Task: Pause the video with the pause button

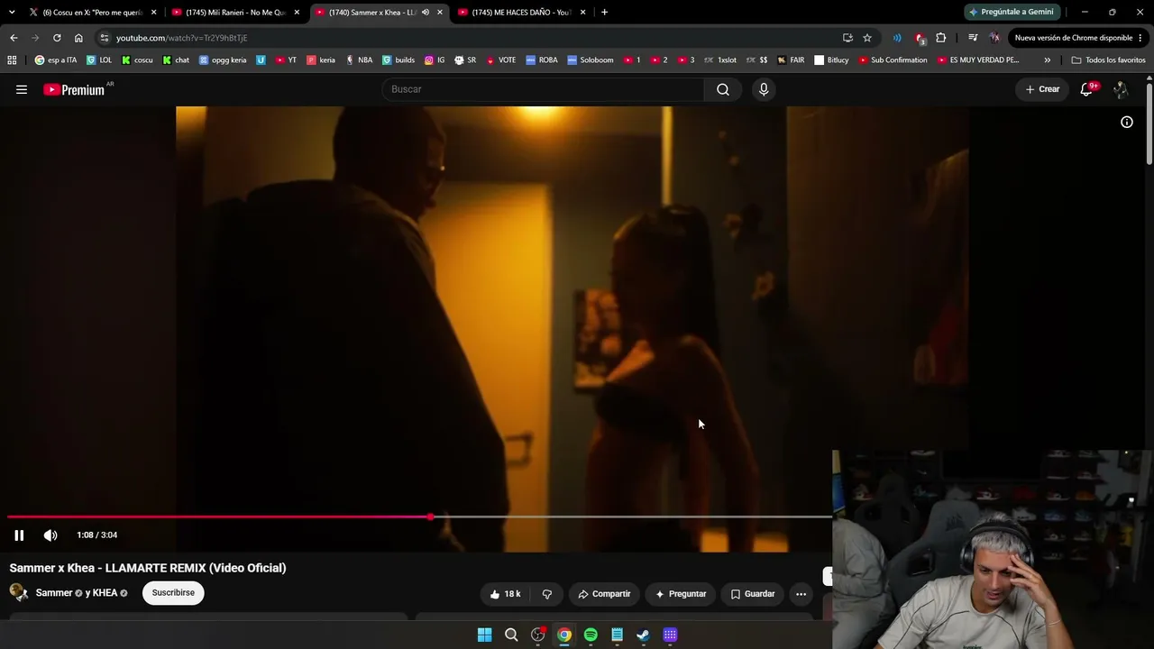Action: (x=19, y=535)
